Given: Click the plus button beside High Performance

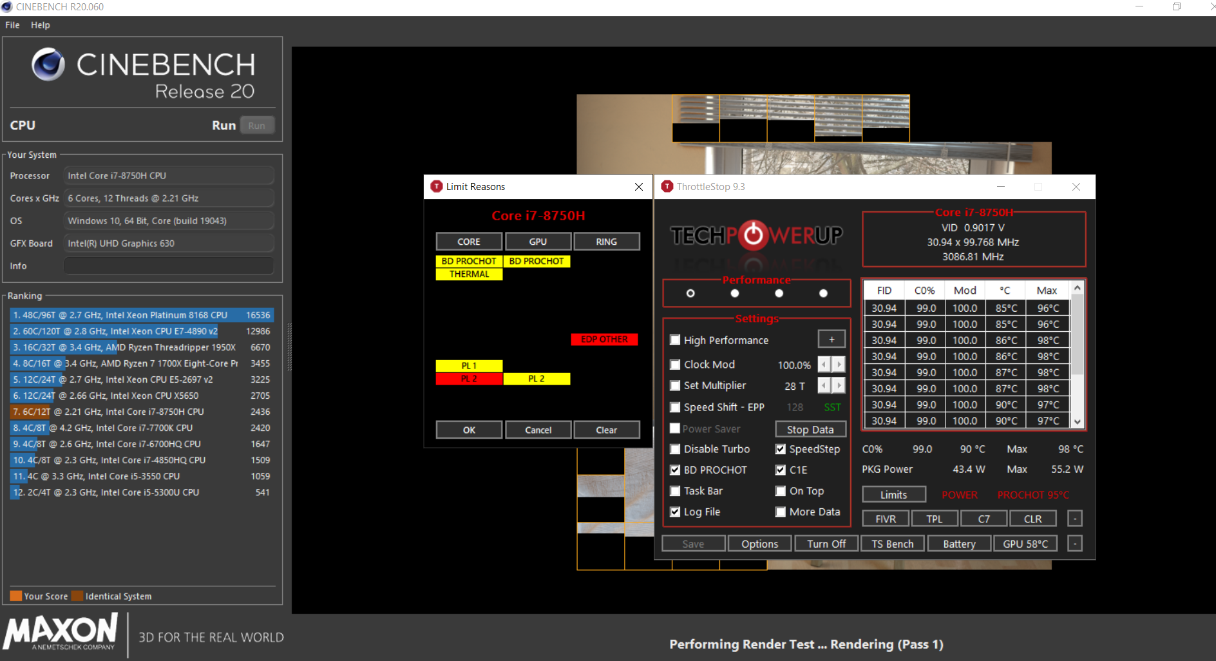Looking at the screenshot, I should click(x=831, y=340).
